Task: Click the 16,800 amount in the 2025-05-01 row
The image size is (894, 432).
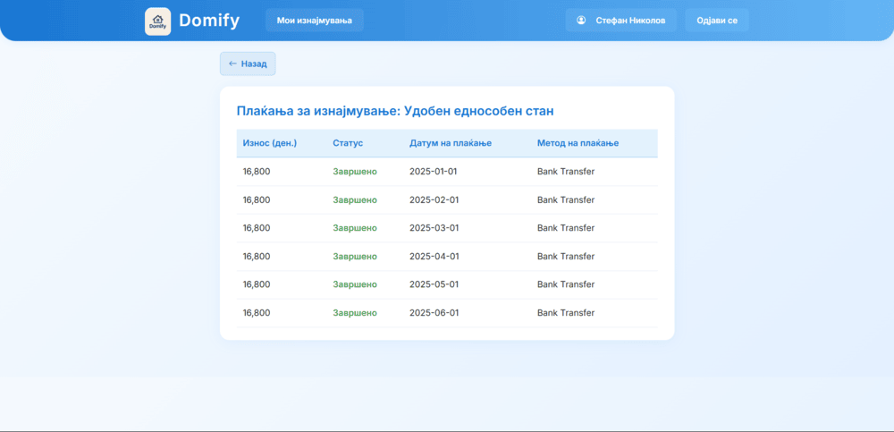Action: [x=257, y=284]
